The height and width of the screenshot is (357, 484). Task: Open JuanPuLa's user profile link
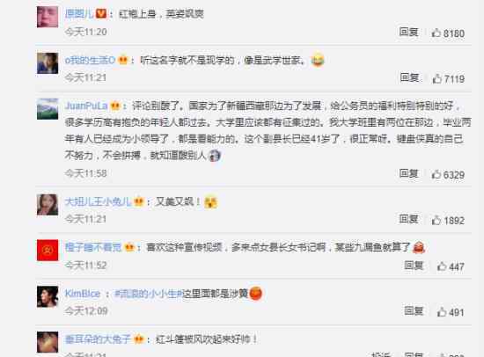86,106
